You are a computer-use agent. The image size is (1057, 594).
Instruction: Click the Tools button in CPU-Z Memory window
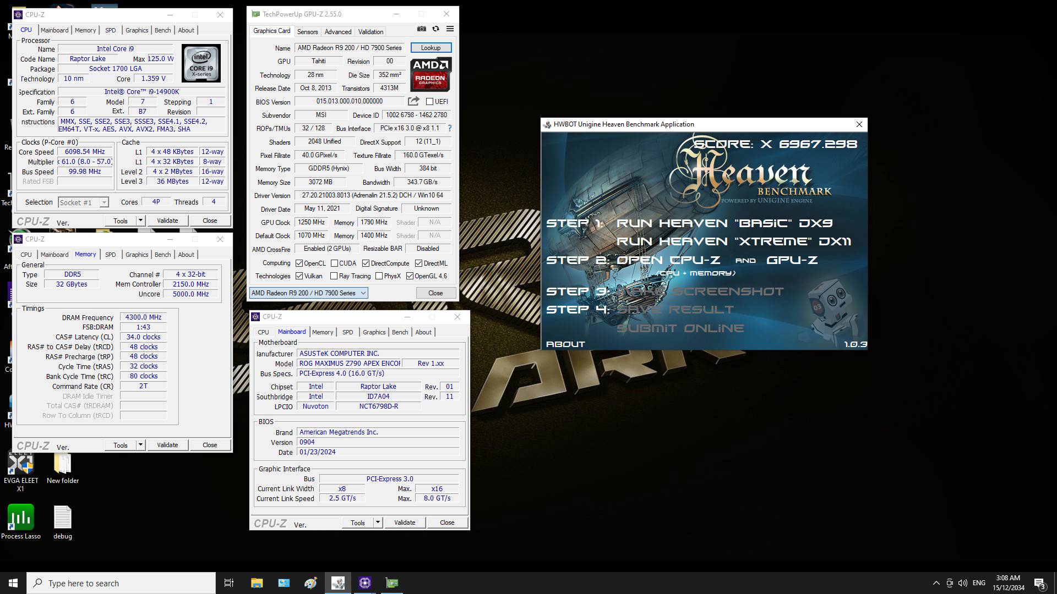click(x=121, y=445)
